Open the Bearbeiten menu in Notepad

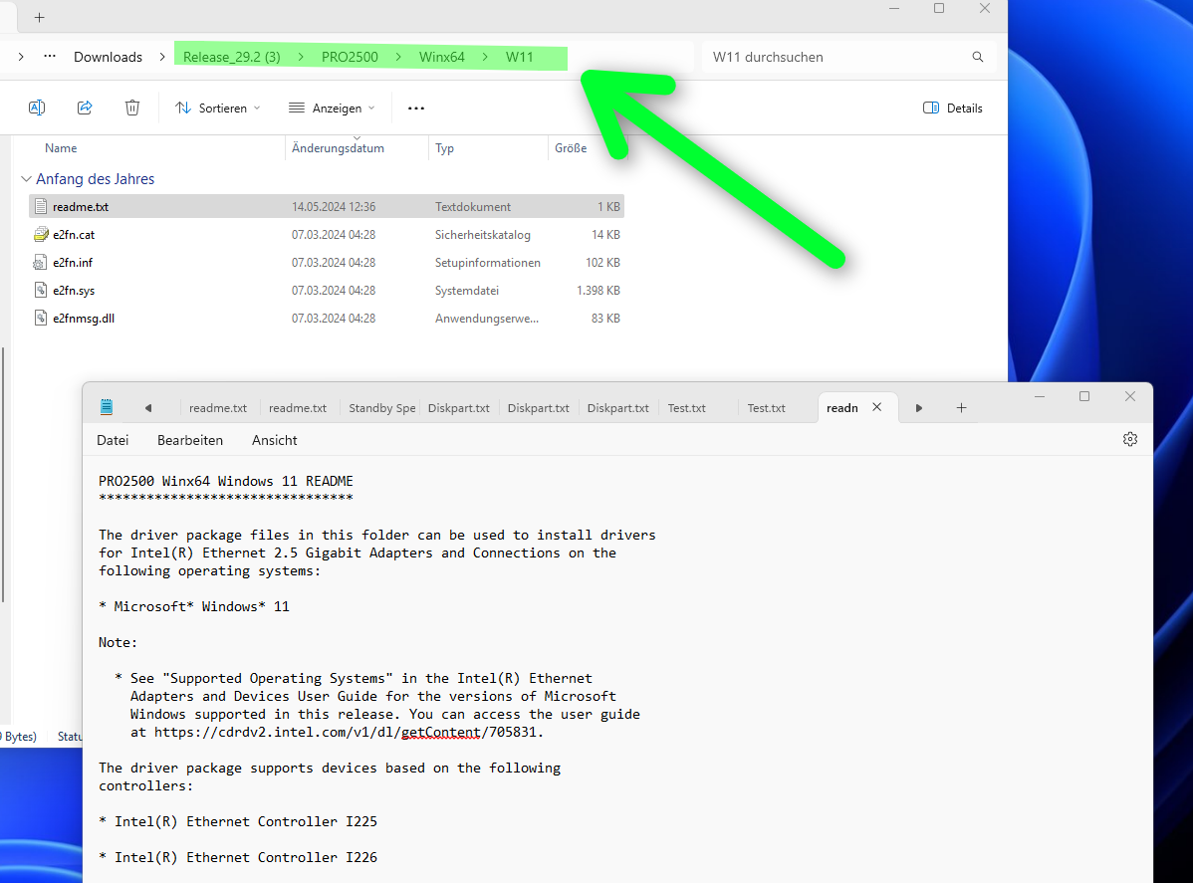click(x=190, y=440)
